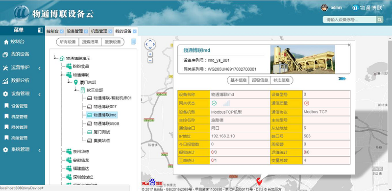Collapse the 厦门总部 tree node
The height and width of the screenshot is (191, 392).
(69, 82)
